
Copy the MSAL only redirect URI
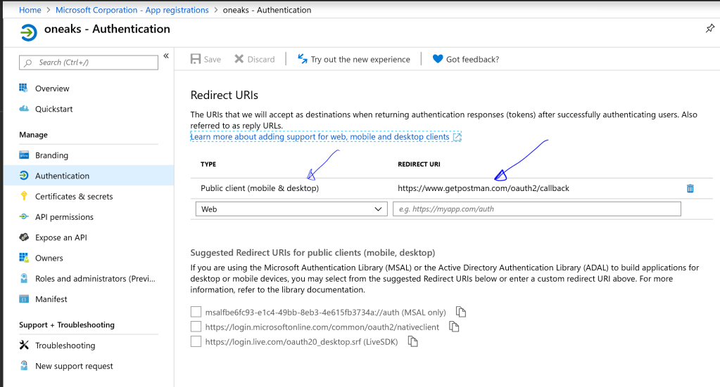click(461, 312)
